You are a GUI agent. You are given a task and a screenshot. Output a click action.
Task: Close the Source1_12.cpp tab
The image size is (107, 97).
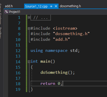pos(56,6)
